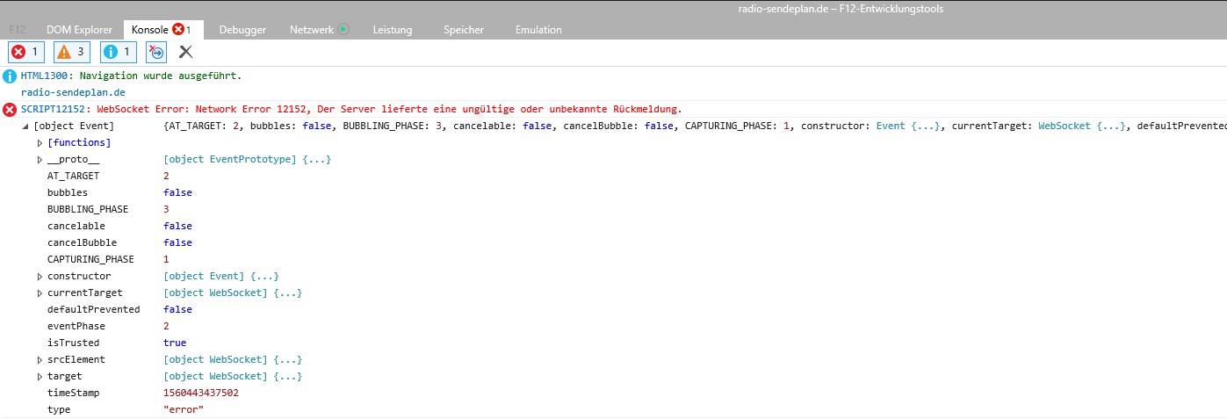This screenshot has height=419, width=1227.
Task: Toggle the warnings filter showing 3
Action: pyautogui.click(x=71, y=52)
